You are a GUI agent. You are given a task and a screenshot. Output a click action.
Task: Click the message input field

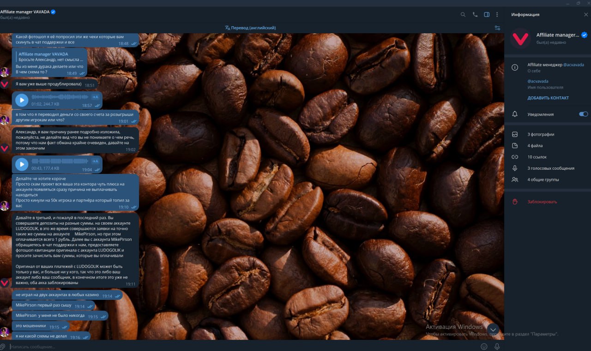tap(231, 346)
